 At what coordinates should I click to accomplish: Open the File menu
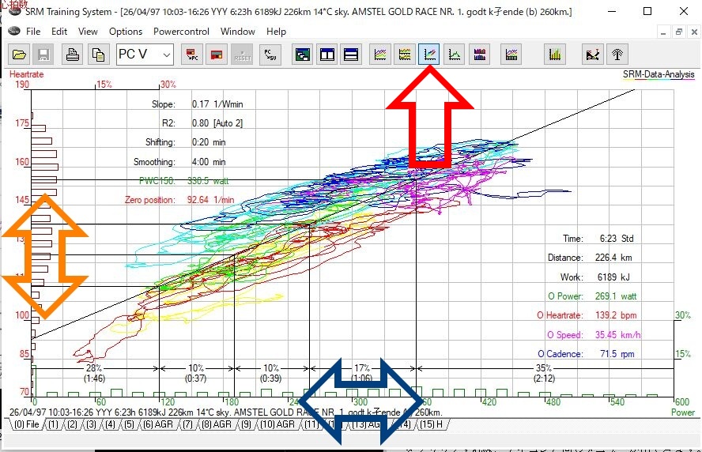tap(33, 32)
